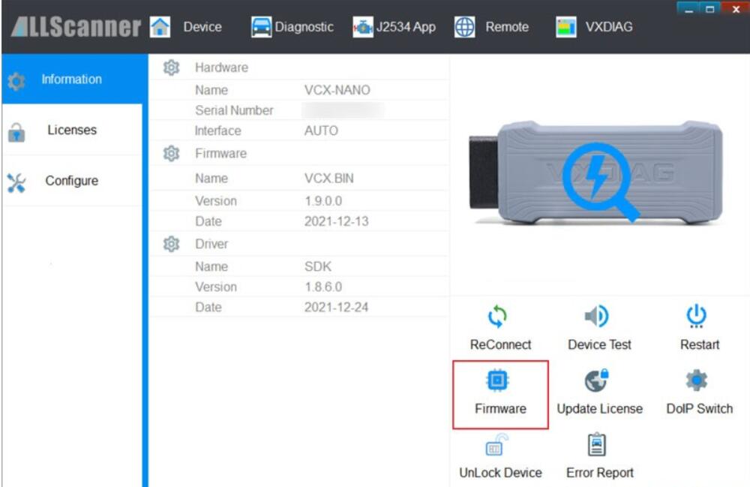Go to the Device tab
This screenshot has height=487, width=750.
coord(202,27)
